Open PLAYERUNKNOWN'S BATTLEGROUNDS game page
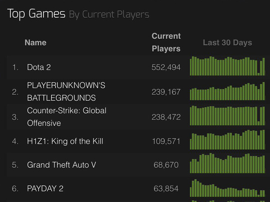This screenshot has height=202, width=270. coord(66,92)
